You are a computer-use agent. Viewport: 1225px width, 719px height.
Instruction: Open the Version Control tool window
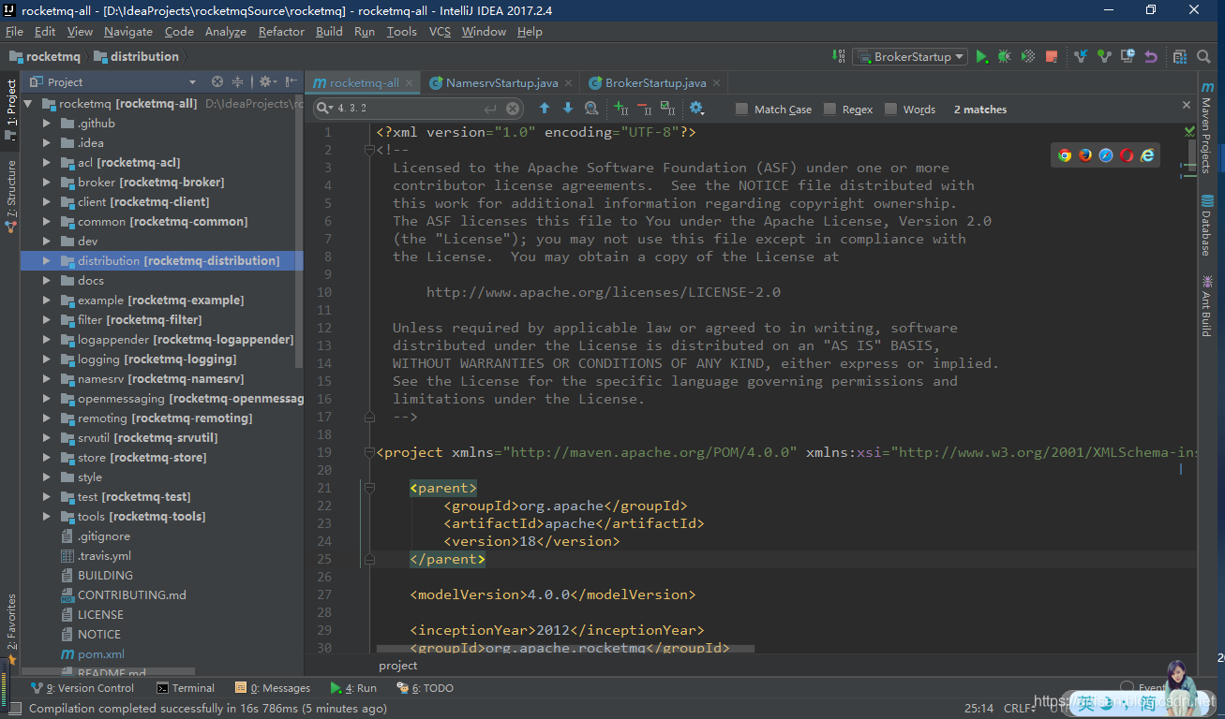click(82, 688)
